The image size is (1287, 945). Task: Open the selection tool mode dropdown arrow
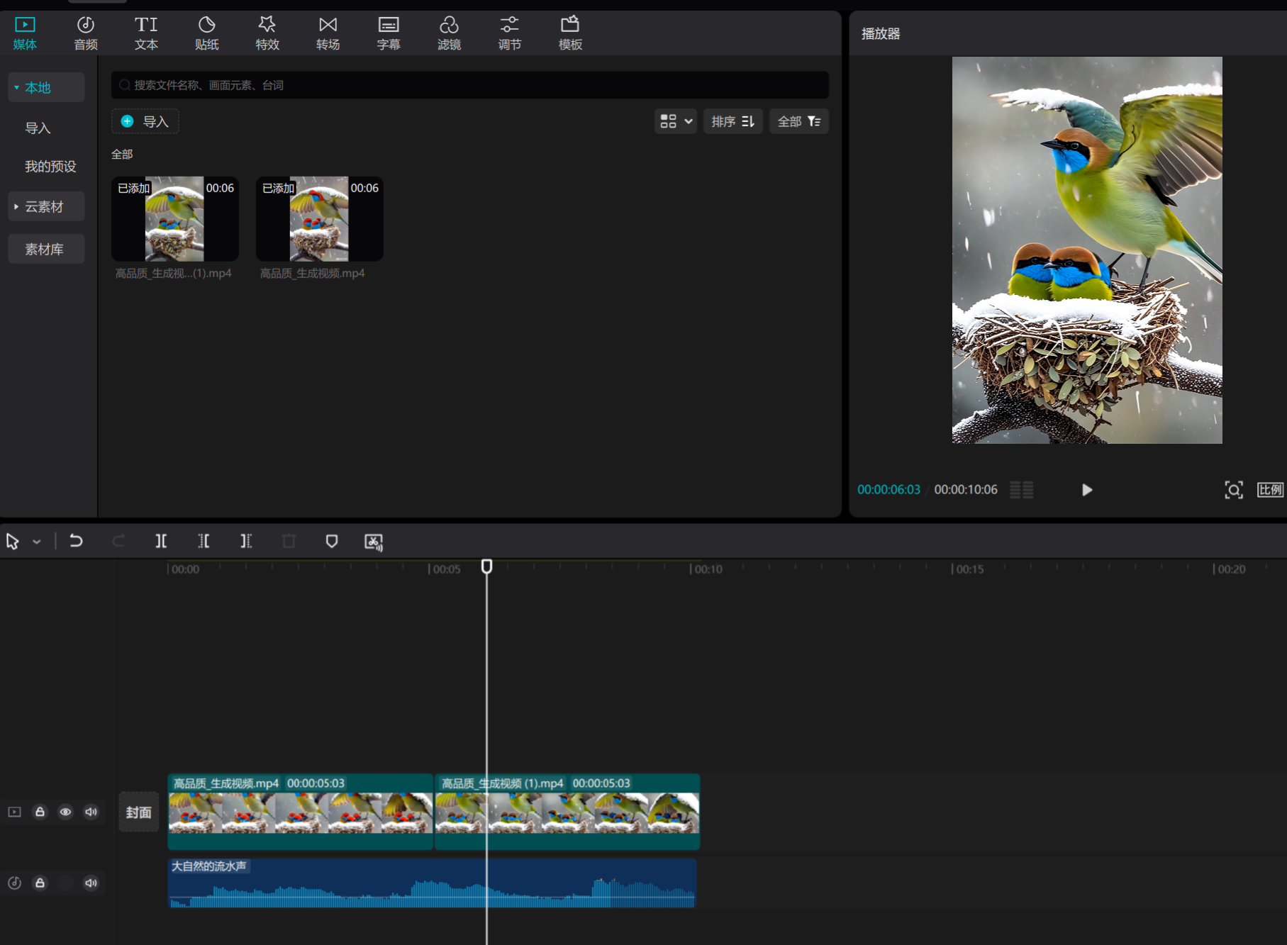[x=37, y=542]
